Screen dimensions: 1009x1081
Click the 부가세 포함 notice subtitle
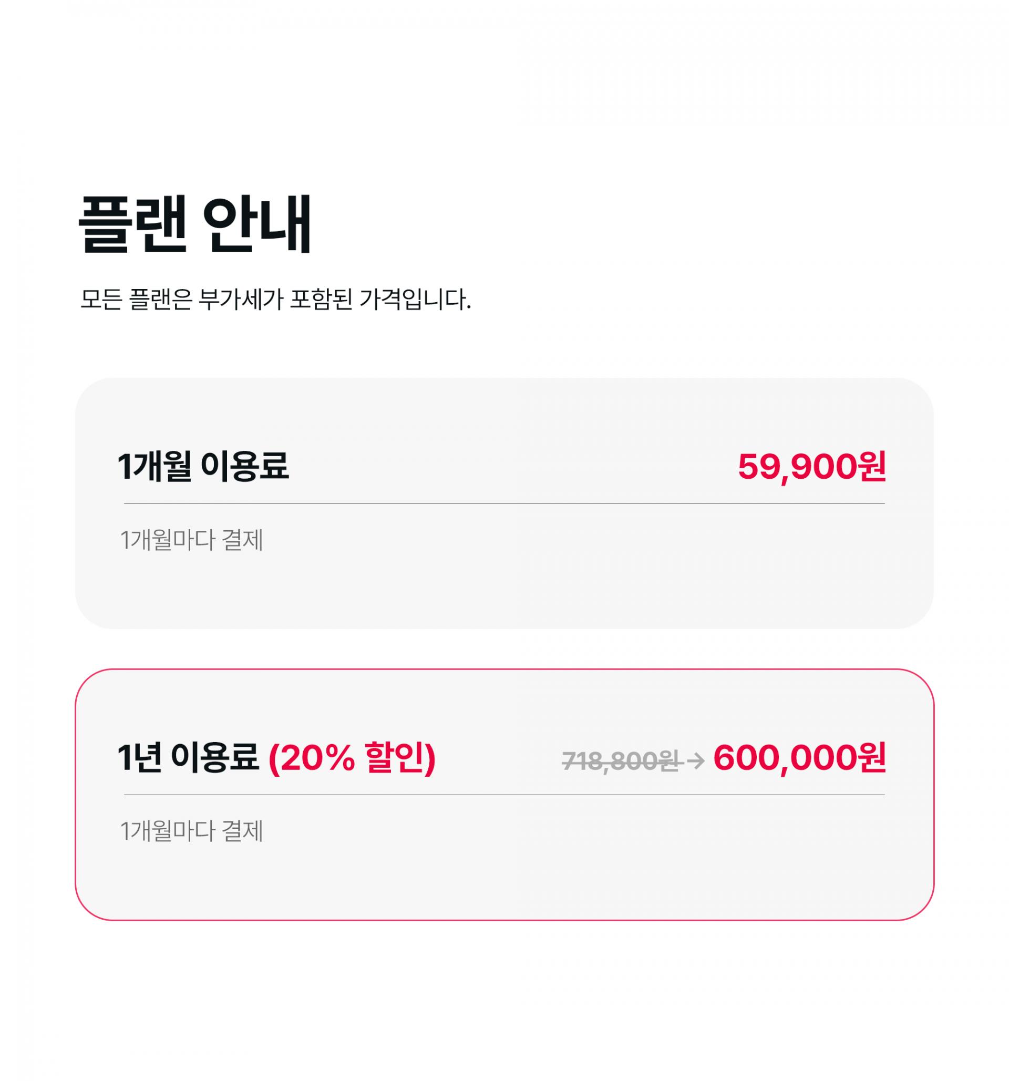click(275, 300)
